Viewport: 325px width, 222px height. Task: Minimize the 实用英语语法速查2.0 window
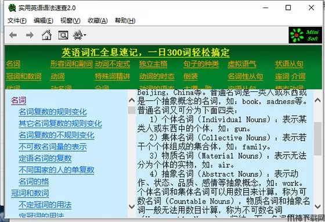(x=266, y=8)
